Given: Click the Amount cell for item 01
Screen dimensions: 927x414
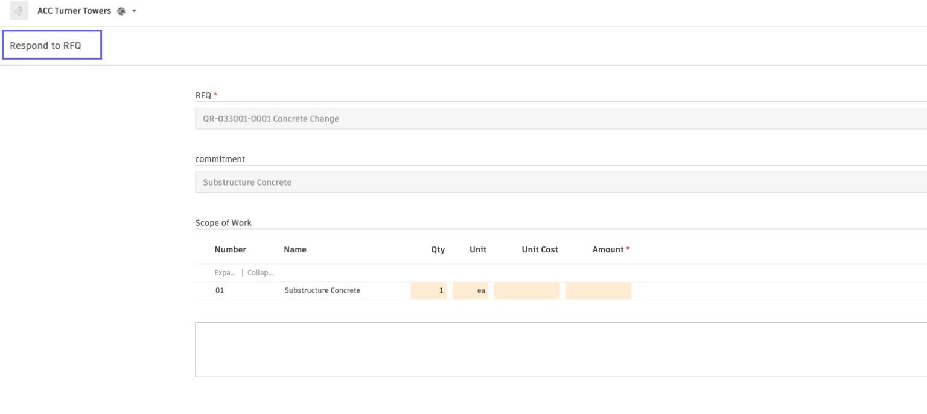Looking at the screenshot, I should (x=599, y=290).
